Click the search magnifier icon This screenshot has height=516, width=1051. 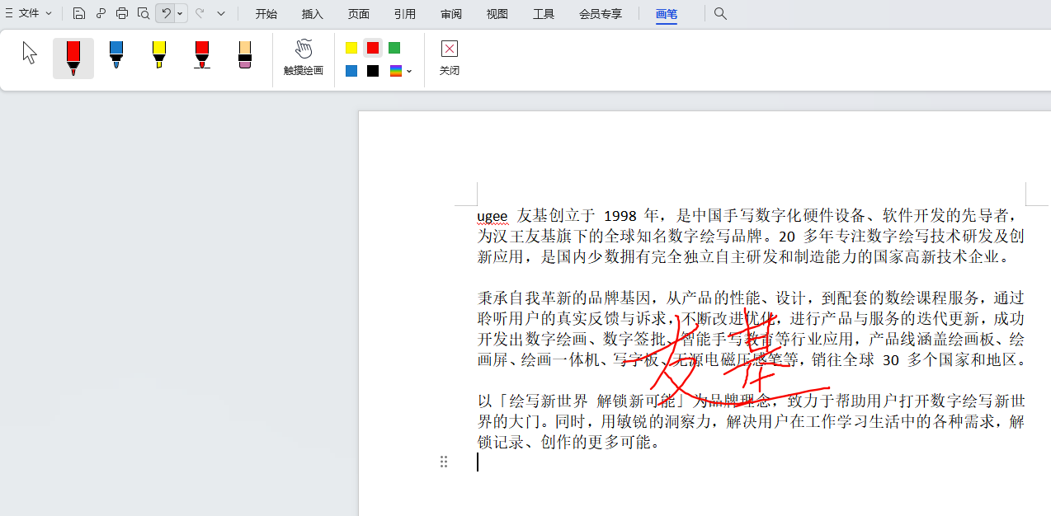pos(720,13)
